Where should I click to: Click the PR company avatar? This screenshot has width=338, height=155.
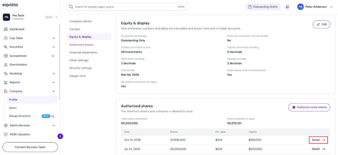[x=6, y=17]
